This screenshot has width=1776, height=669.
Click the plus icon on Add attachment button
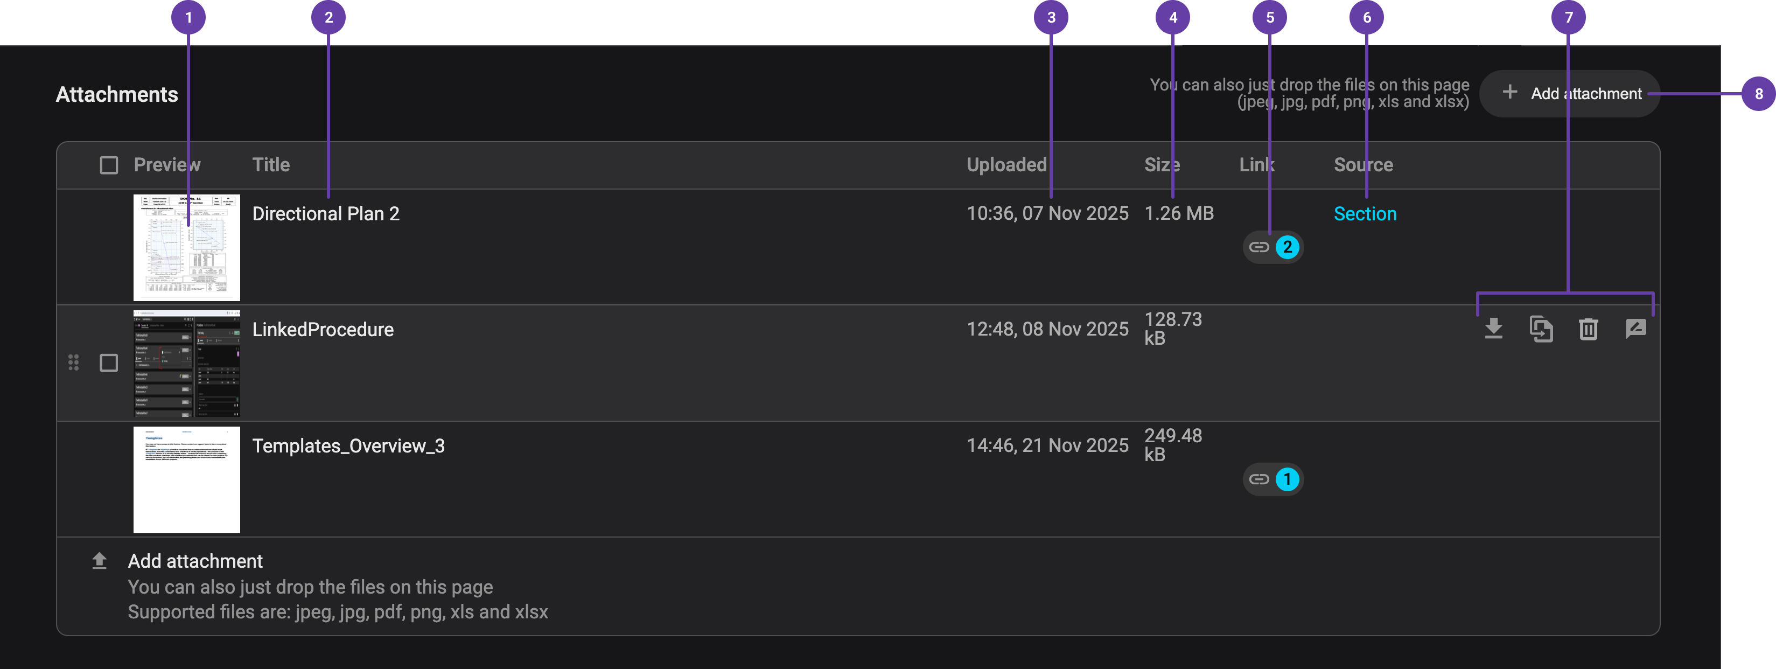1511,93
